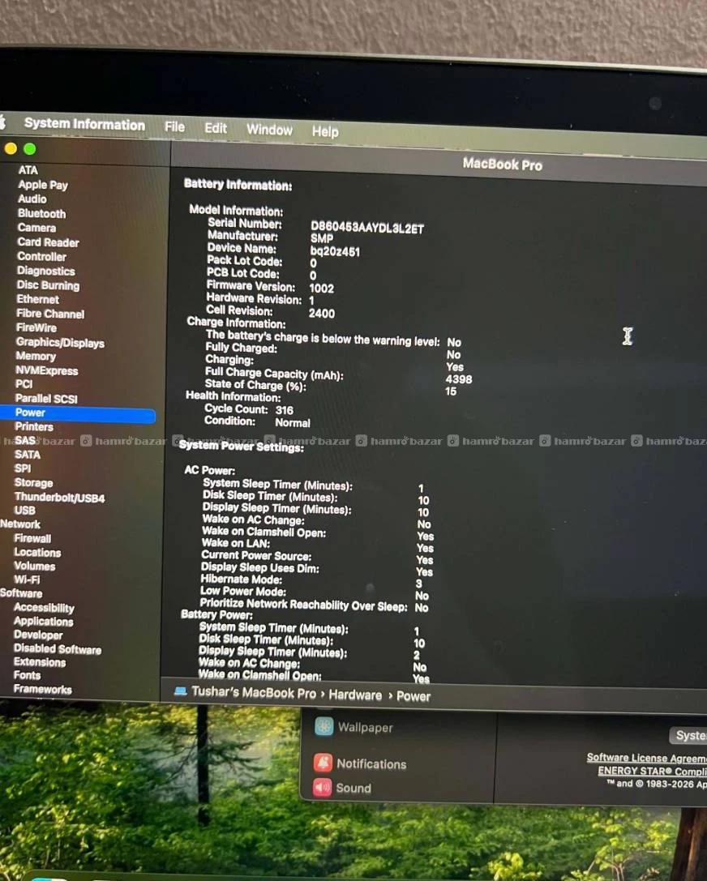
Task: Click the laptop icon in the path bar
Action: tap(181, 691)
